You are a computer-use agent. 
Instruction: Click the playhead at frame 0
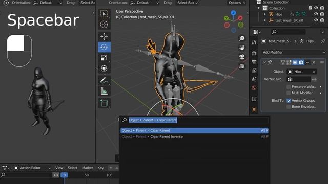pos(64,175)
